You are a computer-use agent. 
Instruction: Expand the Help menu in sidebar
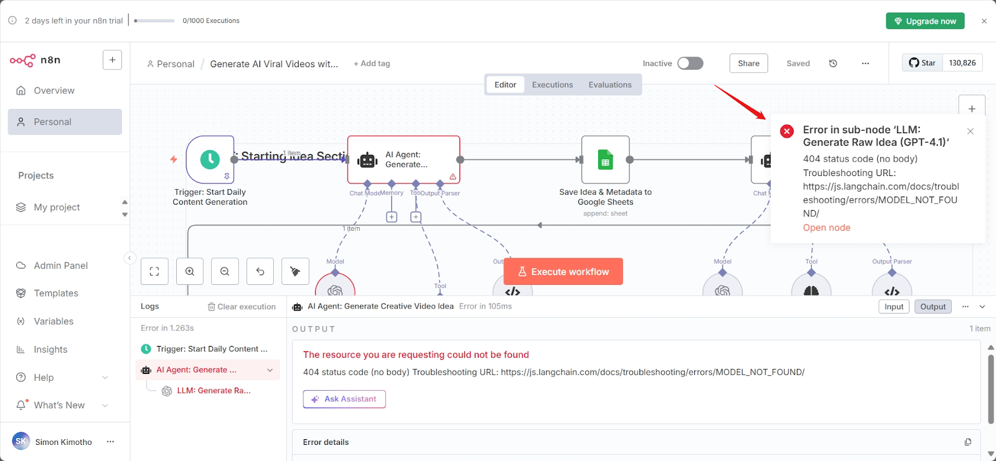pyautogui.click(x=105, y=378)
